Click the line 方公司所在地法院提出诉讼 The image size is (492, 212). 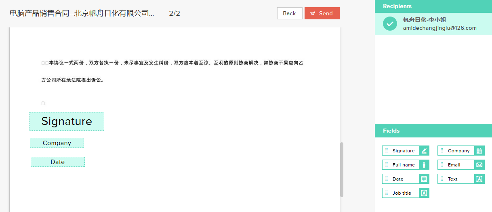pyautogui.click(x=73, y=80)
